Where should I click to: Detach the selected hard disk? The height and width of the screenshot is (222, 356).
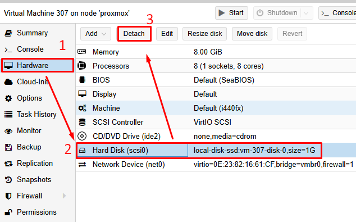pos(134,34)
